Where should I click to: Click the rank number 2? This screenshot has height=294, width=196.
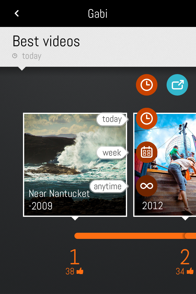(185, 257)
